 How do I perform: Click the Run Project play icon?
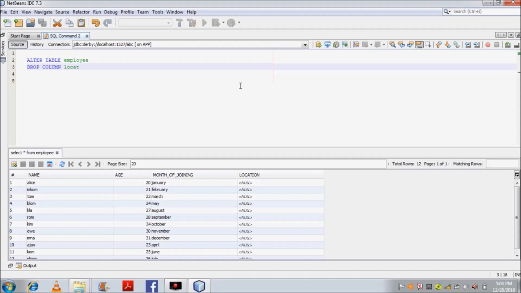pyautogui.click(x=204, y=23)
